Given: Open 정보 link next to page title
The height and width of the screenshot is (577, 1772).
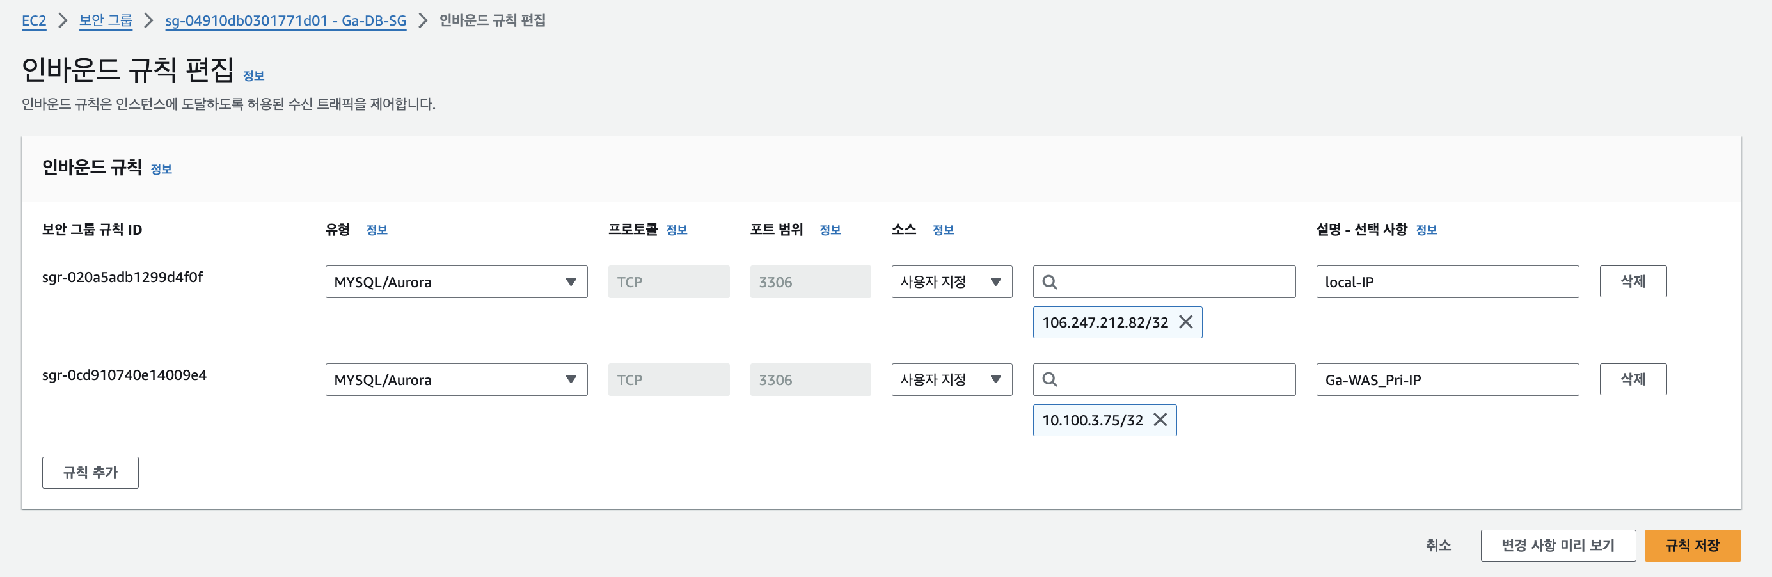Looking at the screenshot, I should tap(254, 75).
